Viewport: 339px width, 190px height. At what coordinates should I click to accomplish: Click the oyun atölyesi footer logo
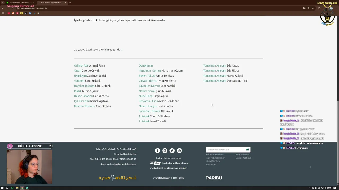coord(117,178)
